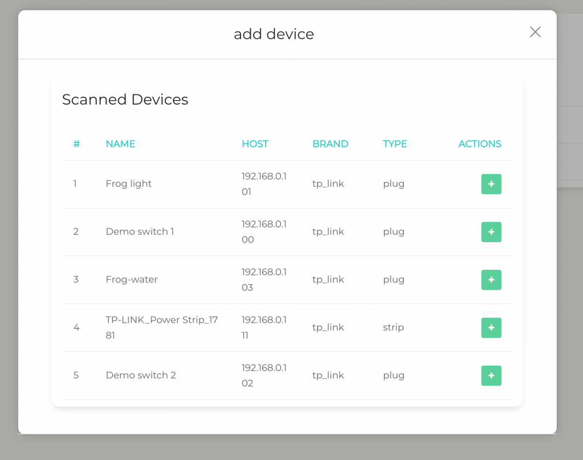This screenshot has height=460, width=583.
Task: Click plug type in Frog-water row
Action: [394, 280]
